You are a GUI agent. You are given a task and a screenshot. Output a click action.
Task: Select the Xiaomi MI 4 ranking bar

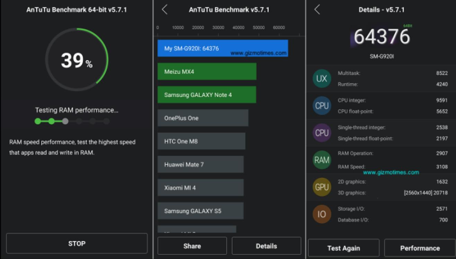(200, 188)
